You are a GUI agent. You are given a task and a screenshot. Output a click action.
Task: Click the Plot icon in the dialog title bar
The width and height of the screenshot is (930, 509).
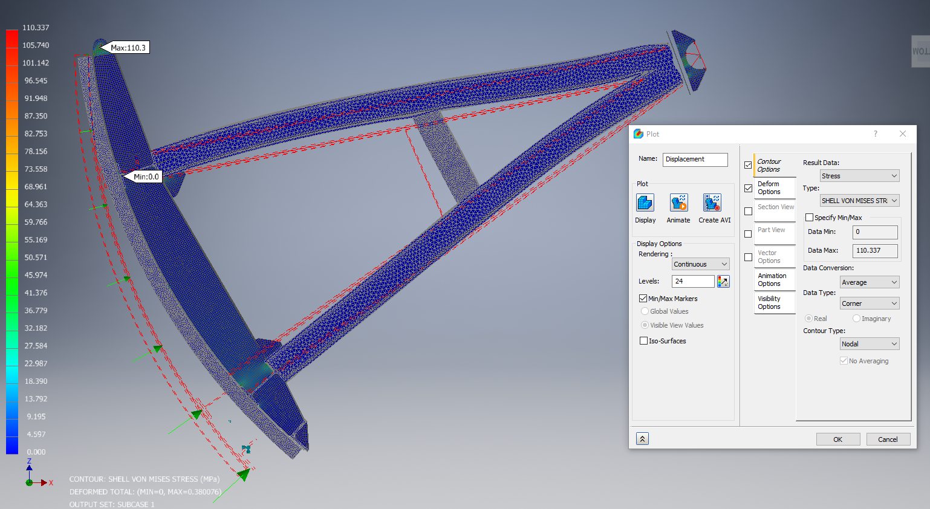tap(639, 134)
